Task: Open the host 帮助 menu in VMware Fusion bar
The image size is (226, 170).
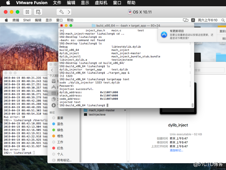Action: pos(131,3)
